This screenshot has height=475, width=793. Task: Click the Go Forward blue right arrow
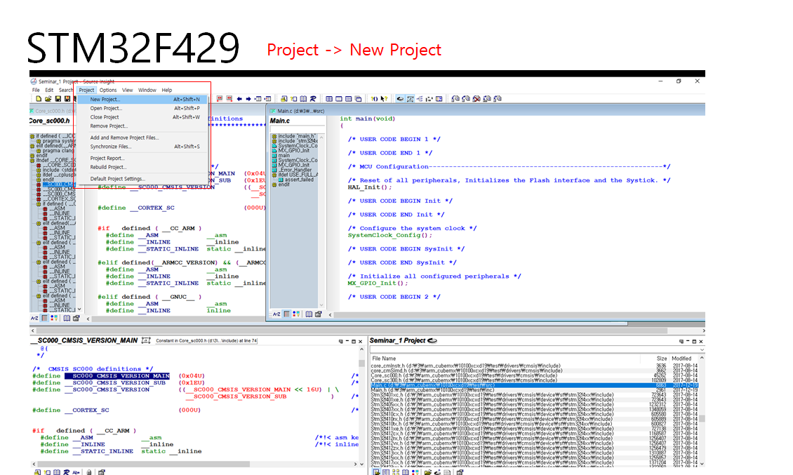(x=248, y=99)
